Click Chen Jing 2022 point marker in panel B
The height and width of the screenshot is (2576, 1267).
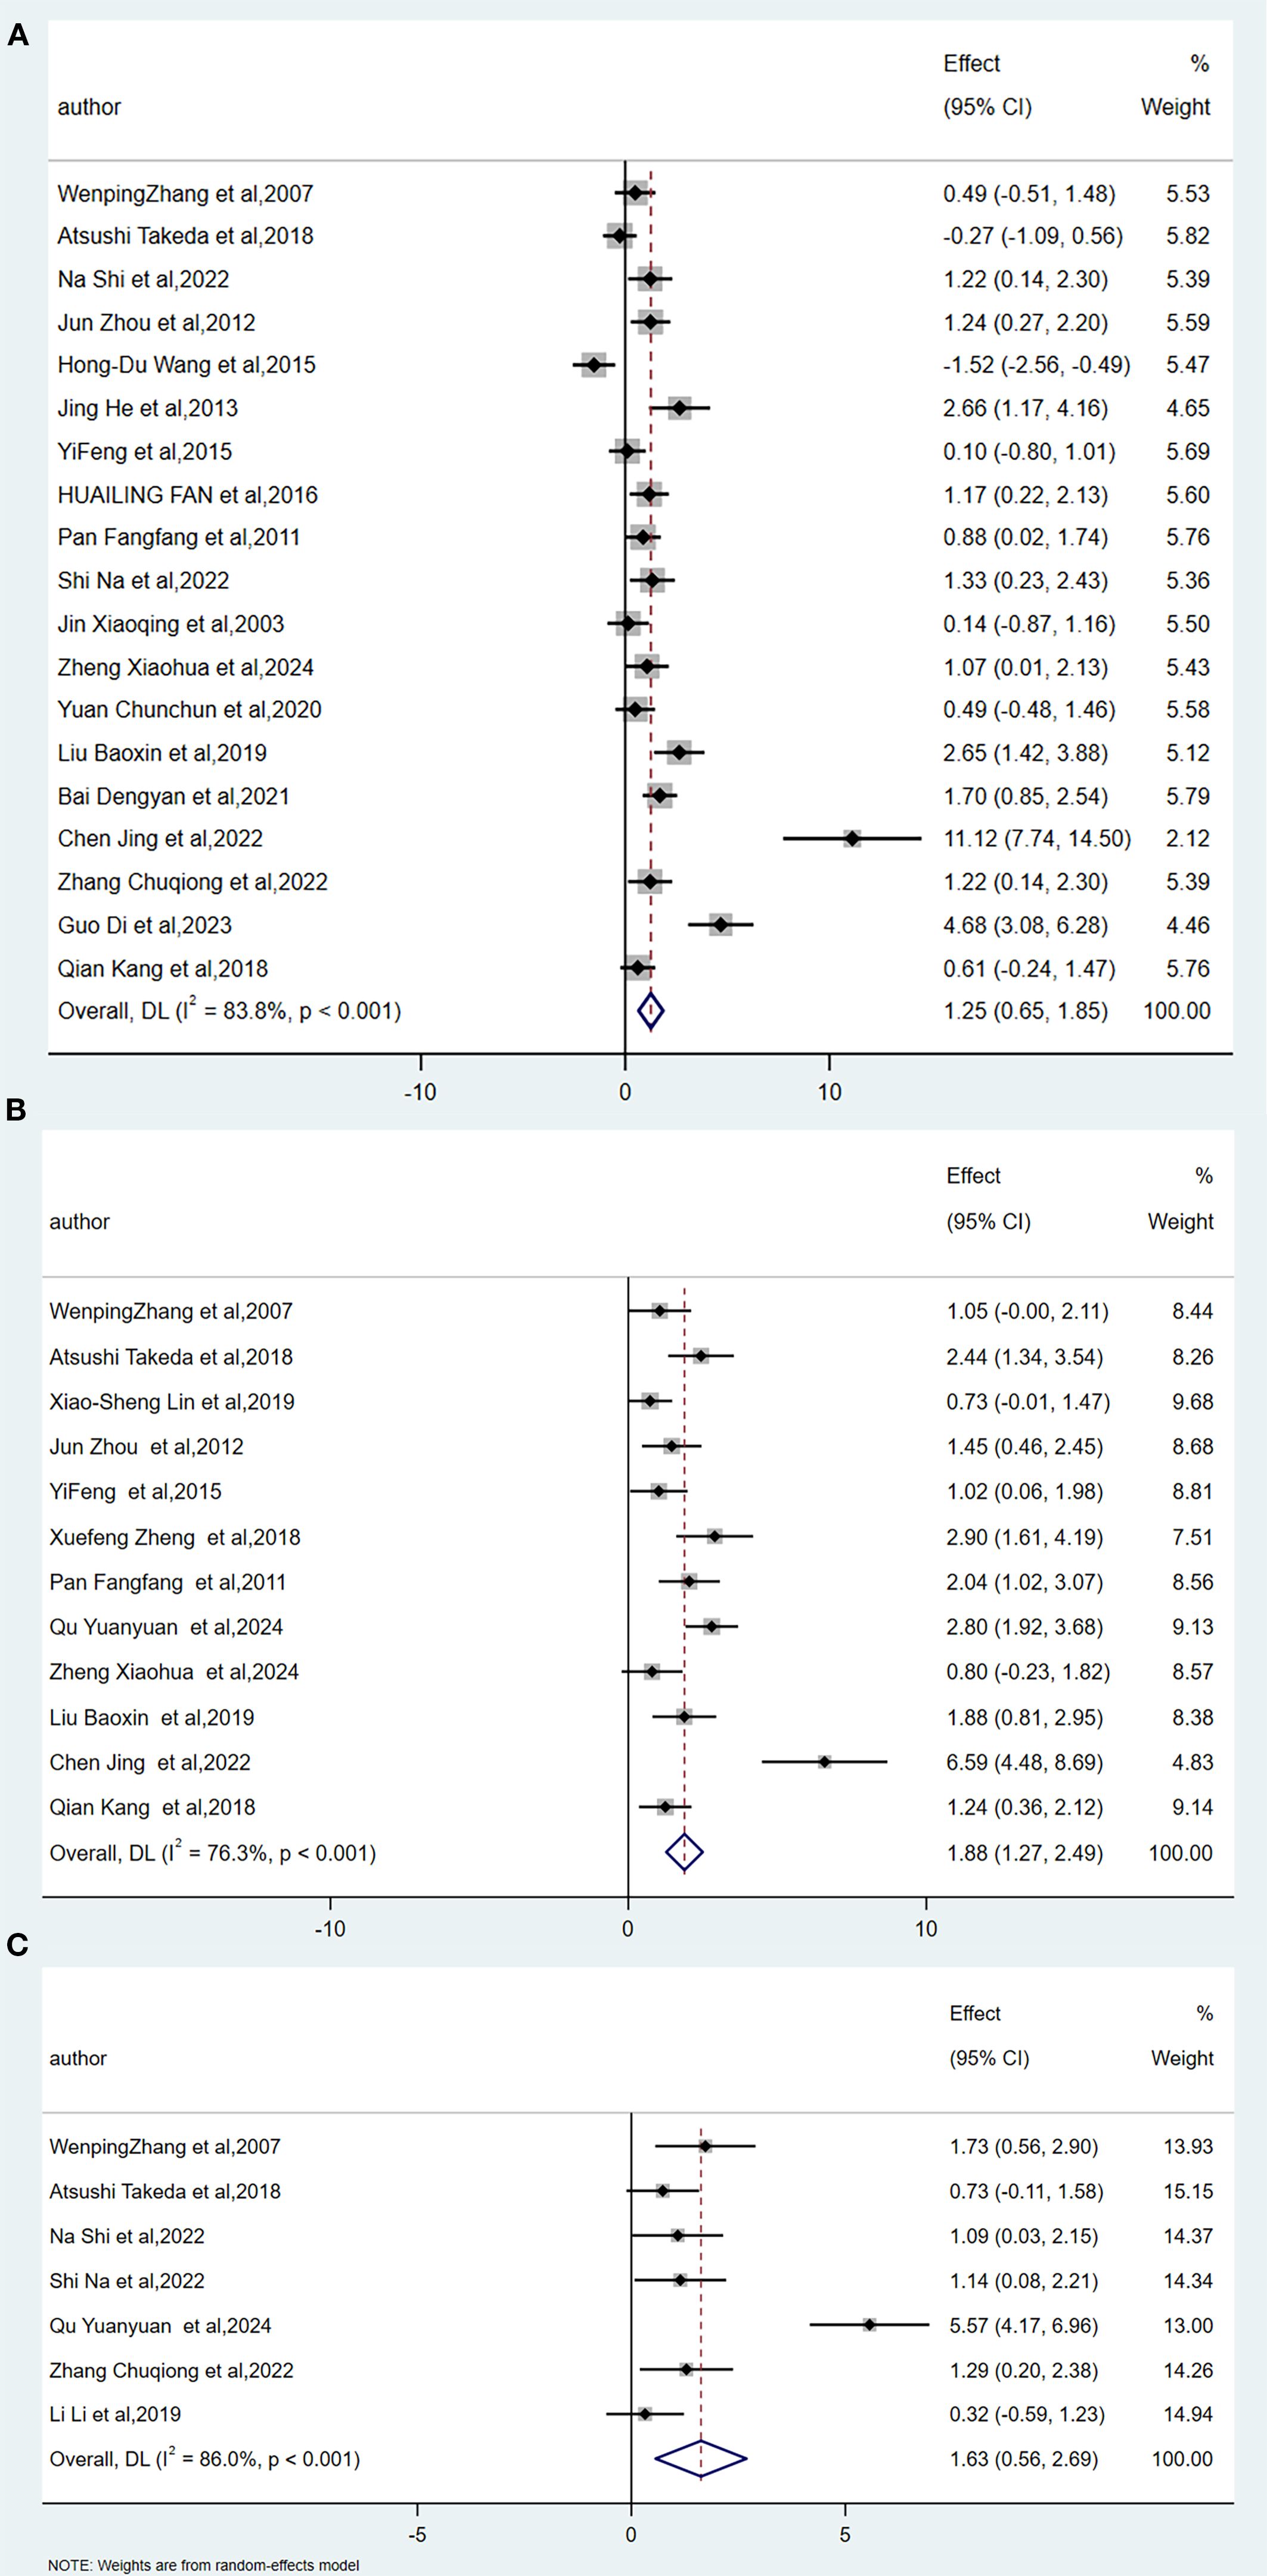click(824, 1762)
